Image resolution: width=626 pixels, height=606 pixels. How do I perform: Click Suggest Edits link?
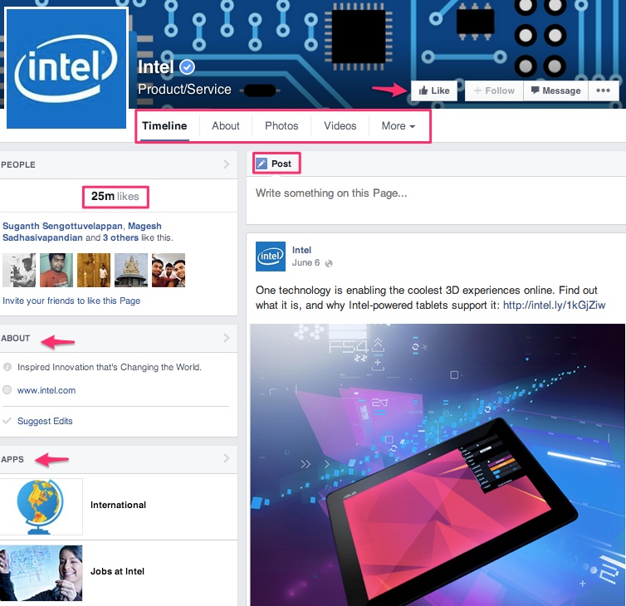click(45, 421)
